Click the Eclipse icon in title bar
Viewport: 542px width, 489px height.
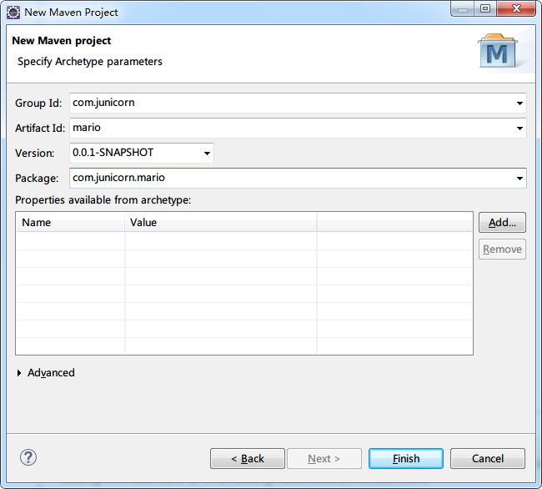tap(13, 13)
